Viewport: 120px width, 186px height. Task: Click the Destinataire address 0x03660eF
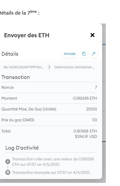[x=74, y=67]
